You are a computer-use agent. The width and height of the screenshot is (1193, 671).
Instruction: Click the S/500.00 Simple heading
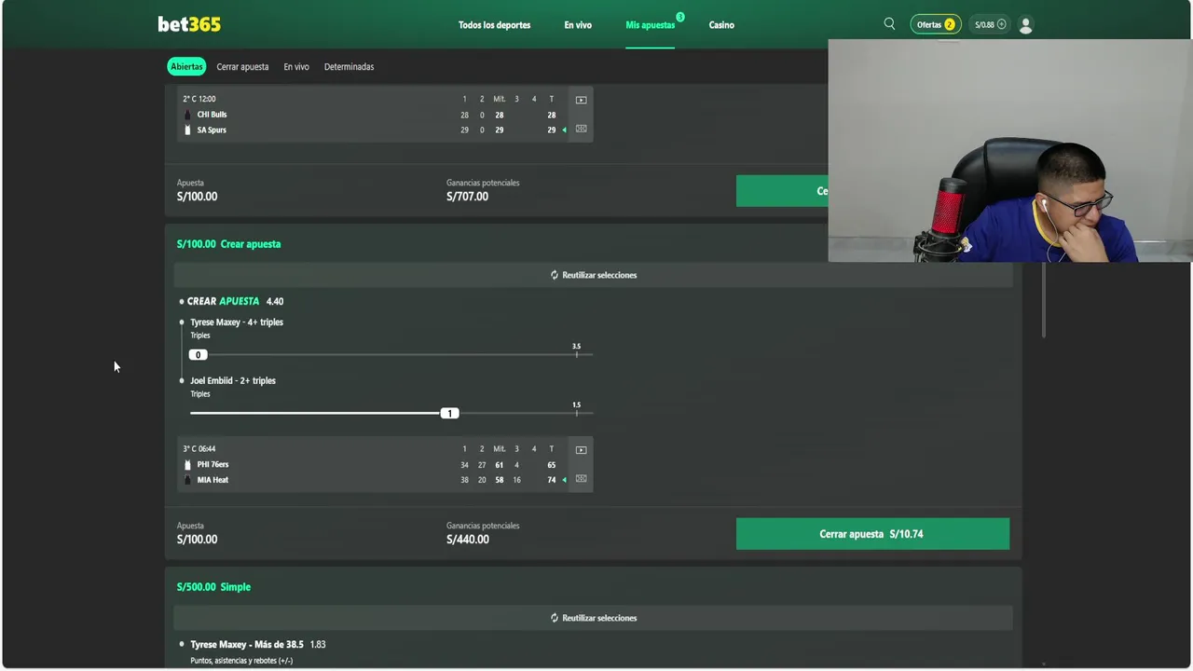click(x=213, y=587)
